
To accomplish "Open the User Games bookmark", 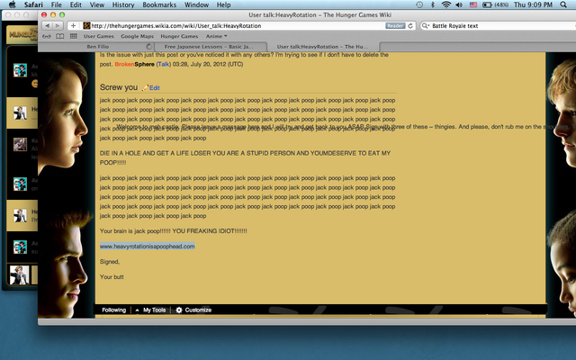I will (x=98, y=36).
